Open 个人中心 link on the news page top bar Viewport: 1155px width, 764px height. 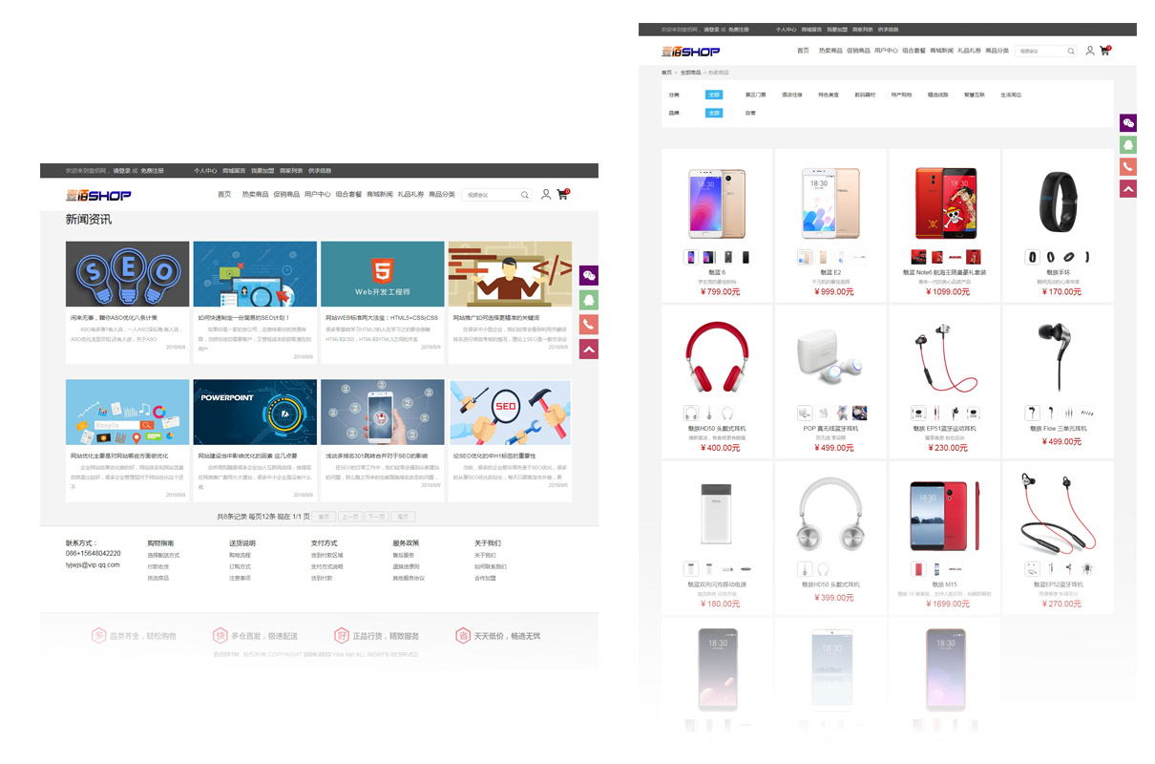pyautogui.click(x=205, y=171)
